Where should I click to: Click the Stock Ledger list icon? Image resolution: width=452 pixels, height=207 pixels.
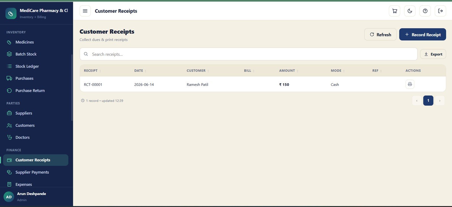pos(9,66)
